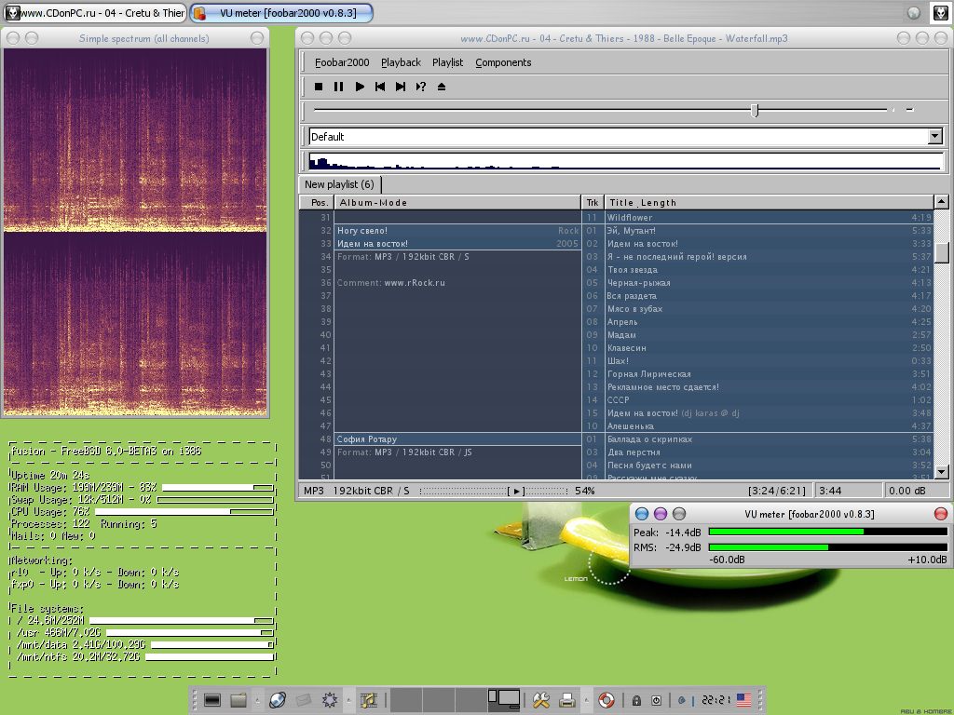Click the seek bar slider thumb
This screenshot has width=954, height=715.
(x=755, y=110)
